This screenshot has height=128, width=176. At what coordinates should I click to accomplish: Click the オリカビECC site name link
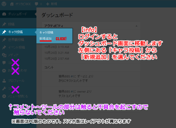coord(23,4)
